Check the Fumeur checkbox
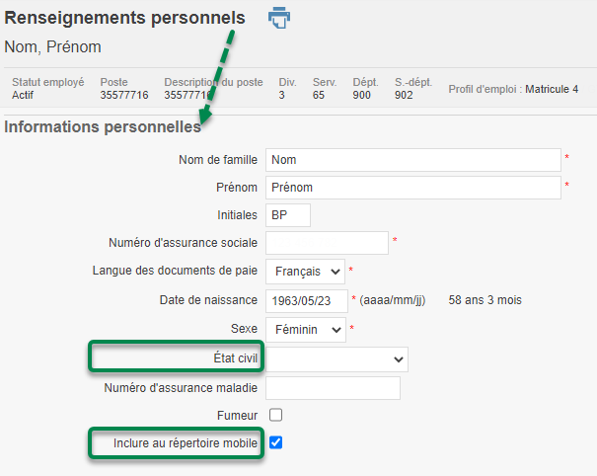597x476 pixels. point(276,415)
